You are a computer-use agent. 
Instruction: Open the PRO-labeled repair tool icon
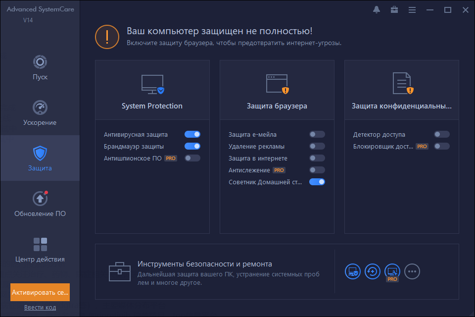(392, 272)
